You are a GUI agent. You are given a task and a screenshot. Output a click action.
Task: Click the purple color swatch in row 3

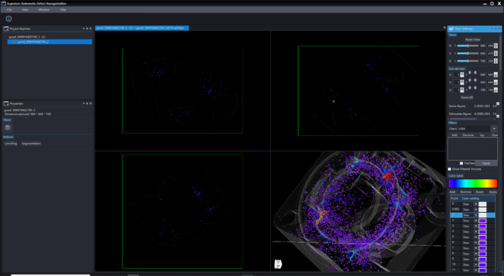pyautogui.click(x=483, y=226)
